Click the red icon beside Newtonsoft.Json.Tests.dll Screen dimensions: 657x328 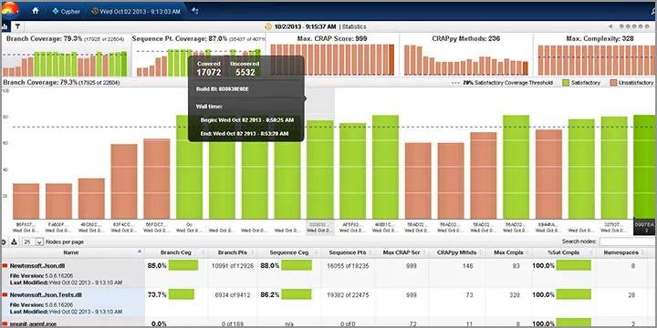[x=5, y=295]
